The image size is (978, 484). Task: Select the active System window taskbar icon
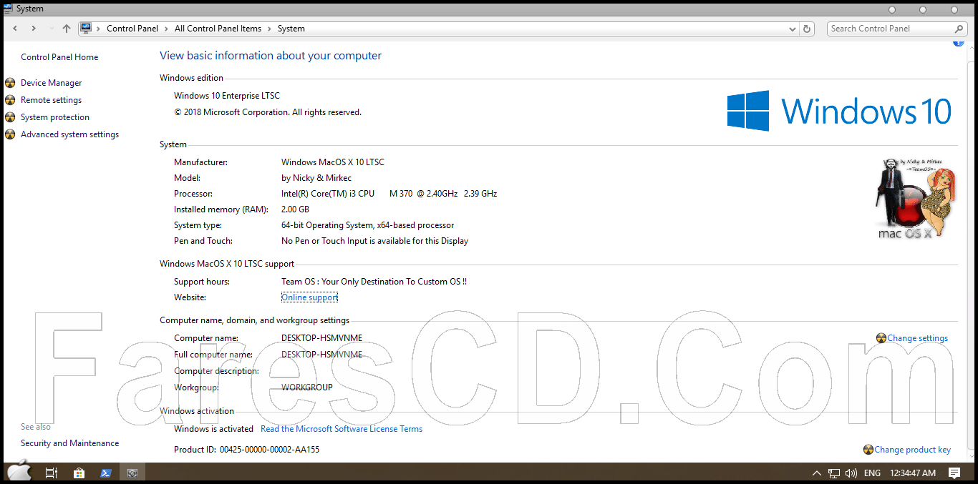(x=132, y=473)
